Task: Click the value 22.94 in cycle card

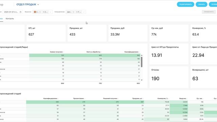Action: [x=198, y=55]
